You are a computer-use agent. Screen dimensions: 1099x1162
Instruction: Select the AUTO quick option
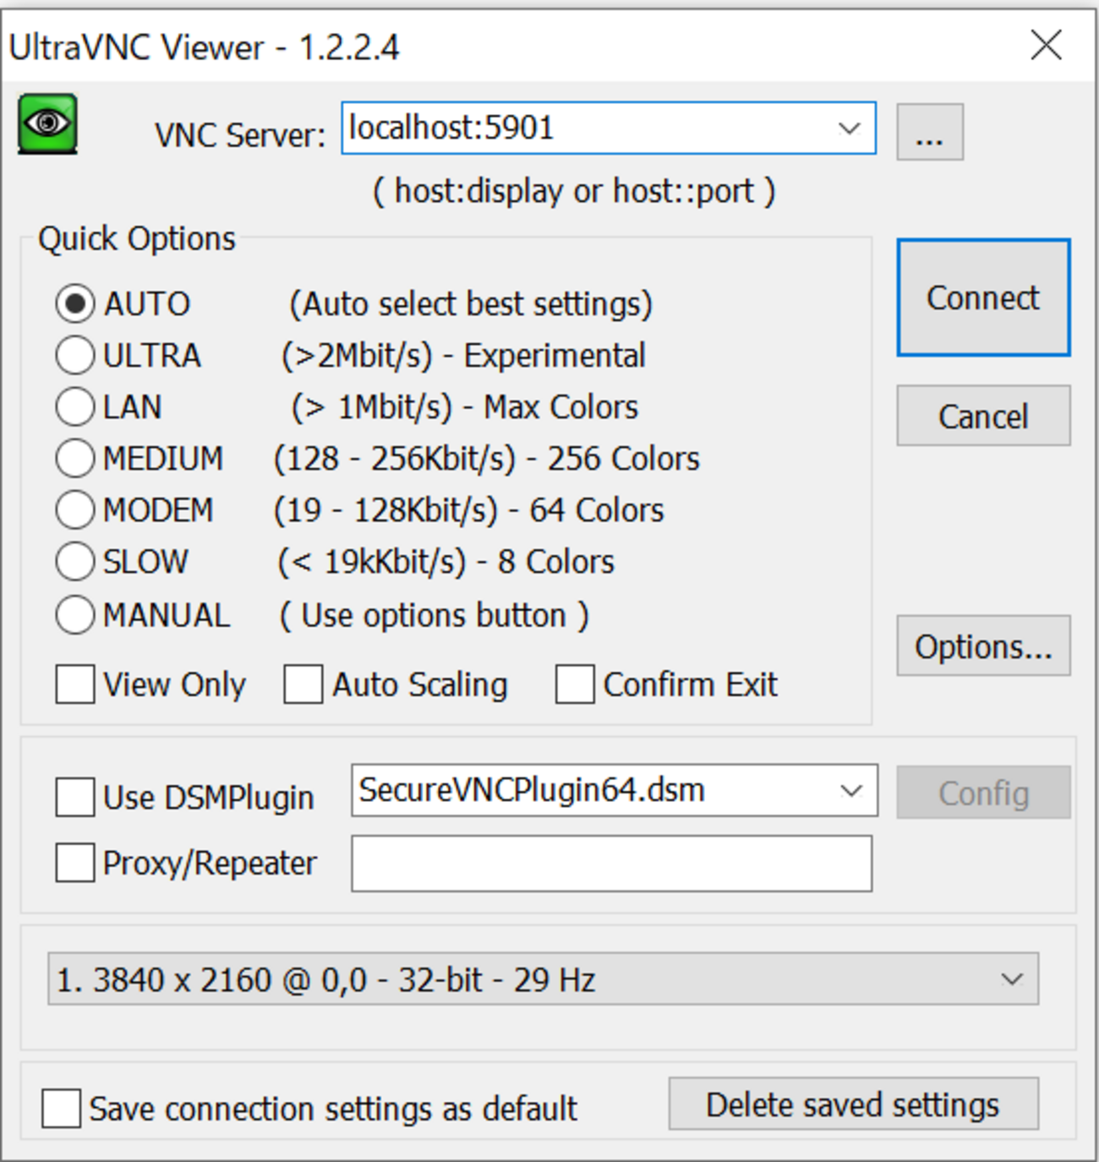click(75, 304)
